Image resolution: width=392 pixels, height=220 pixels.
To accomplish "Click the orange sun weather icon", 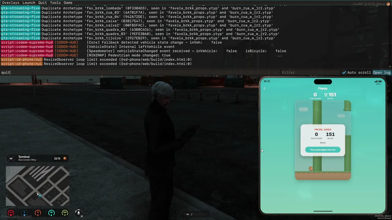I will pyautogui.click(x=65, y=158).
